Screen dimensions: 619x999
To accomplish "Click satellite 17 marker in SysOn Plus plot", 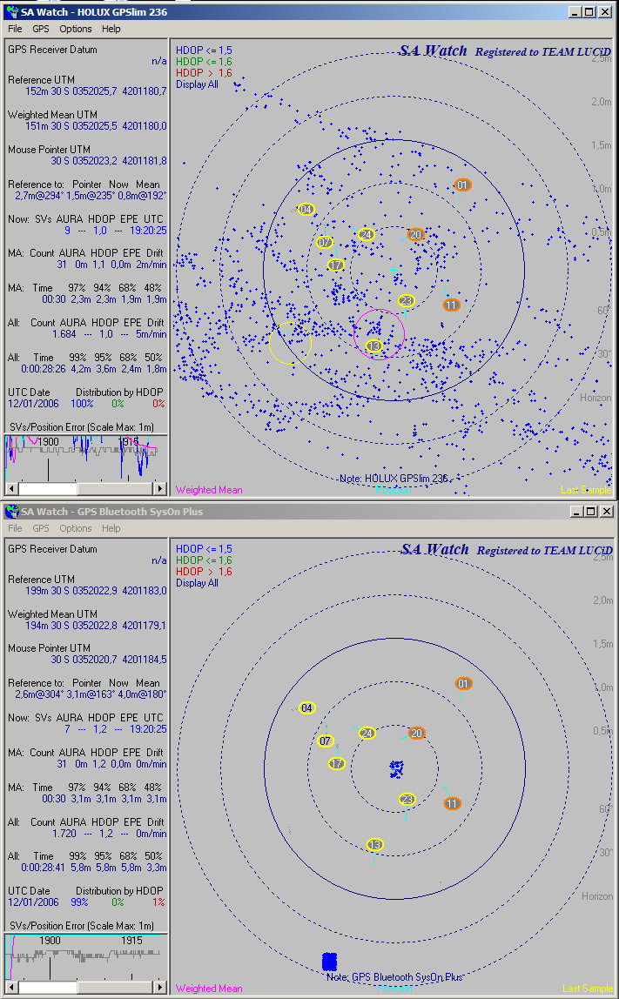I will point(337,763).
